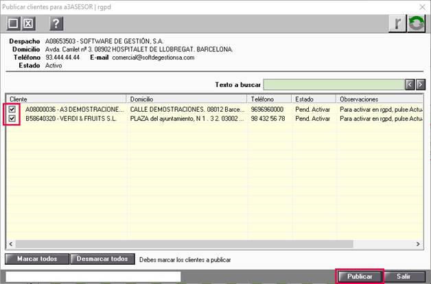Viewport: 431px width, 284px height.
Task: Click the horizontal scrollbar left arrow
Action: coord(11,244)
